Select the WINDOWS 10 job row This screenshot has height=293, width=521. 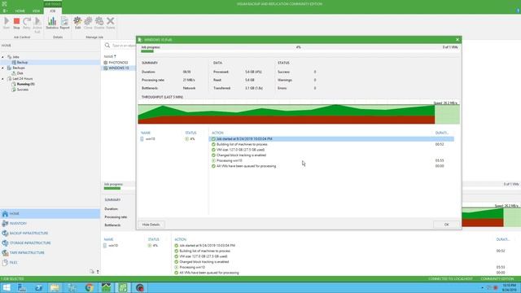coord(118,68)
